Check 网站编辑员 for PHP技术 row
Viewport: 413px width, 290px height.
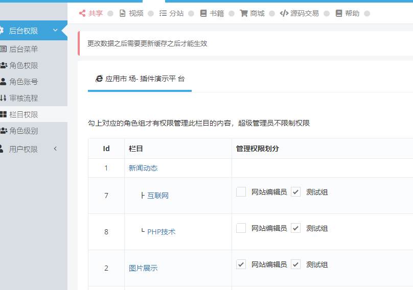click(241, 228)
